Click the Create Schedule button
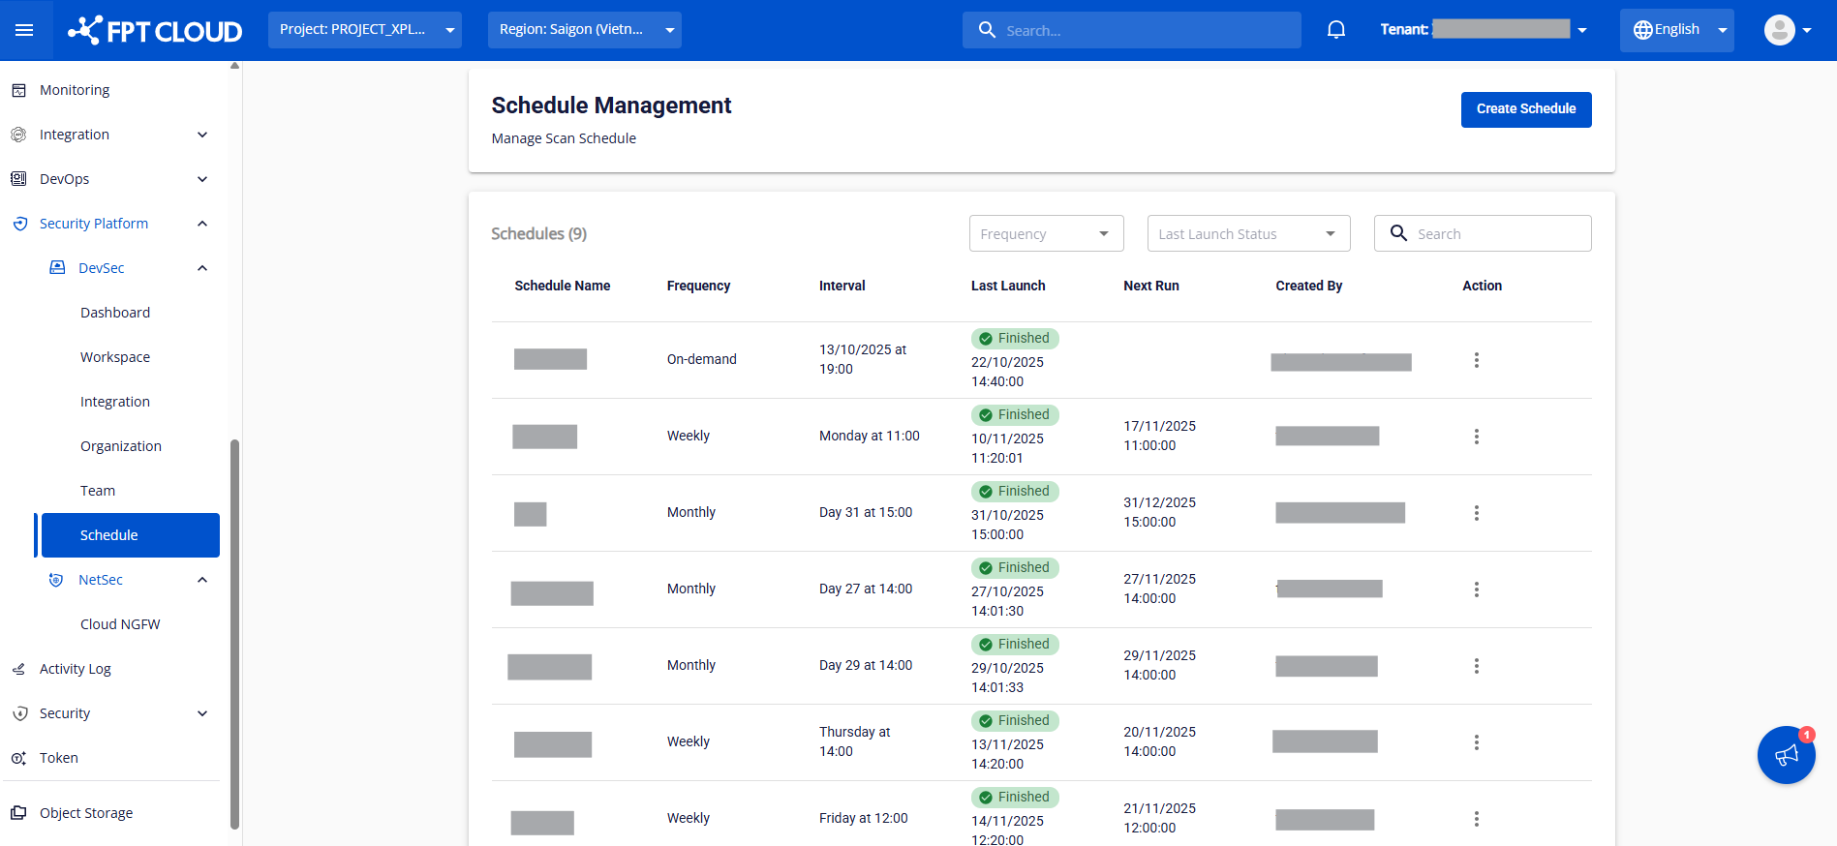The height and width of the screenshot is (846, 1837). (x=1525, y=109)
